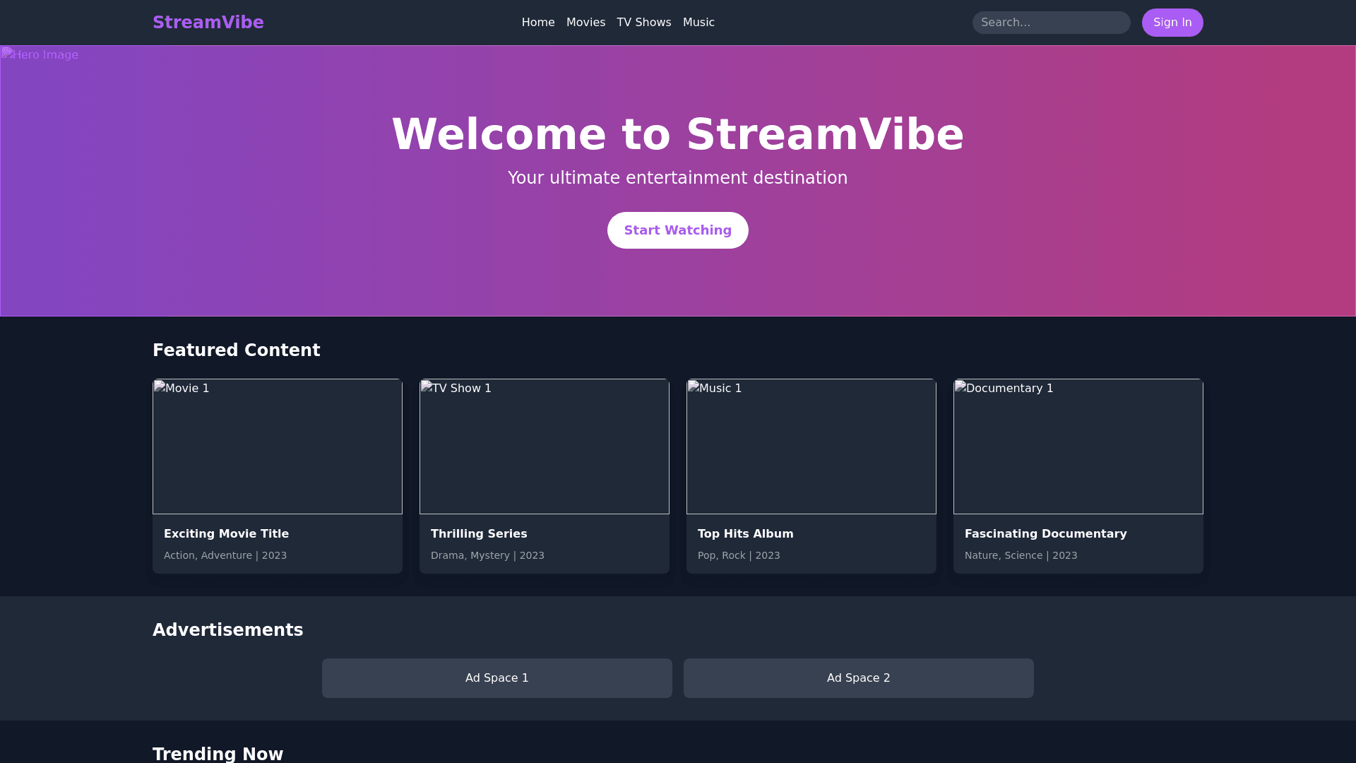Open the Movie 1 thumbnail

277,446
